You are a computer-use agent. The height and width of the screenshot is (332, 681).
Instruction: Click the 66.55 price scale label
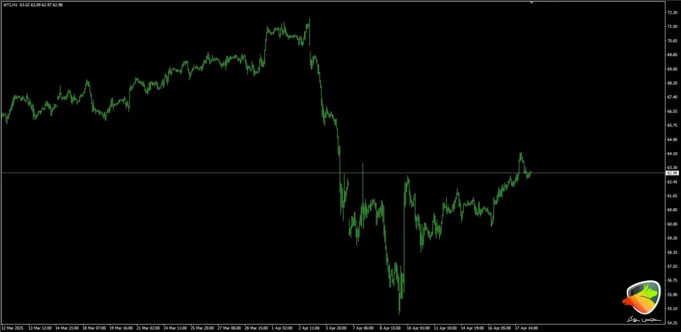[x=672, y=111]
